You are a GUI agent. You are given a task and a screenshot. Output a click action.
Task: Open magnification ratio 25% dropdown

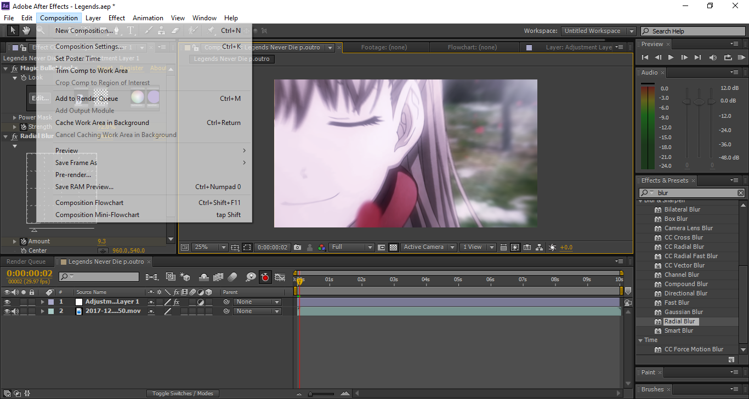click(209, 247)
